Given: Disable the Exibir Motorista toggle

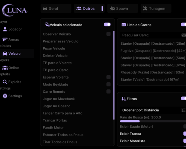Looking at the screenshot, I should pos(185,141).
